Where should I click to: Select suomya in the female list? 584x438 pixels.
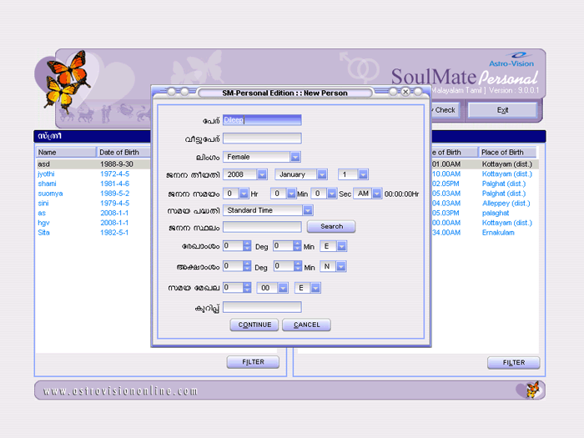(50, 194)
